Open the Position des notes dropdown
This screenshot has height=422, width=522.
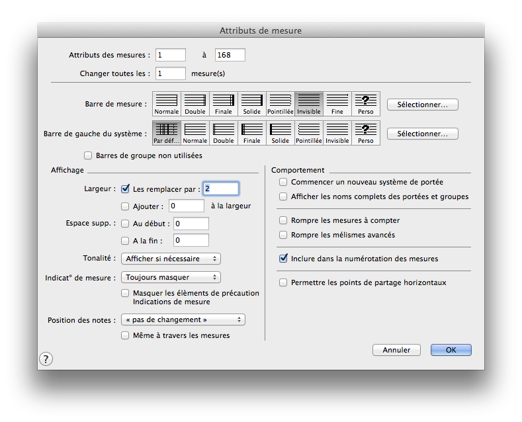click(183, 319)
